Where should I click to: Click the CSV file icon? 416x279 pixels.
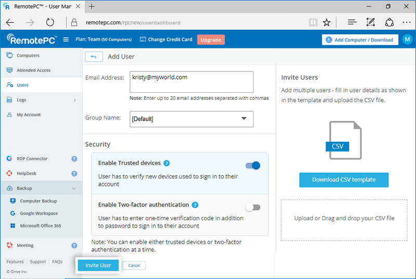point(344,140)
